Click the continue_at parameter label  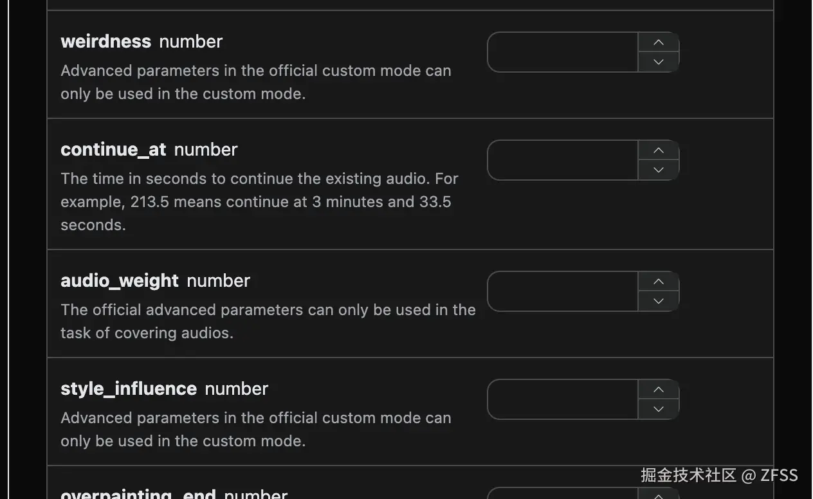coord(113,150)
